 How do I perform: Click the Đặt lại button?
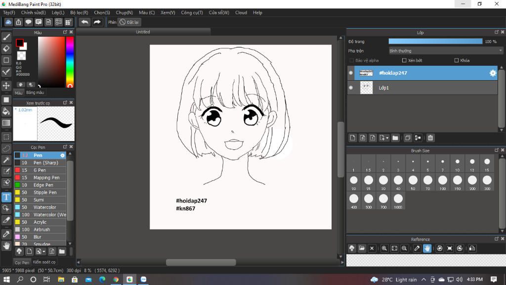[129, 22]
